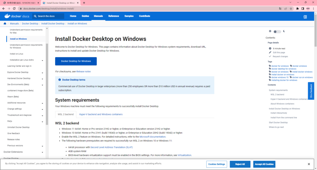The image size is (317, 170).
Task: Bookmark this page with the star icon
Action: [x=291, y=9]
